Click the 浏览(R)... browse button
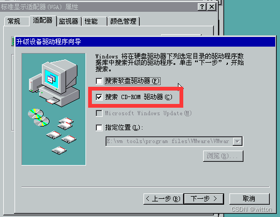Image resolution: width=280 pixels, height=217 pixels. pyautogui.click(x=223, y=156)
